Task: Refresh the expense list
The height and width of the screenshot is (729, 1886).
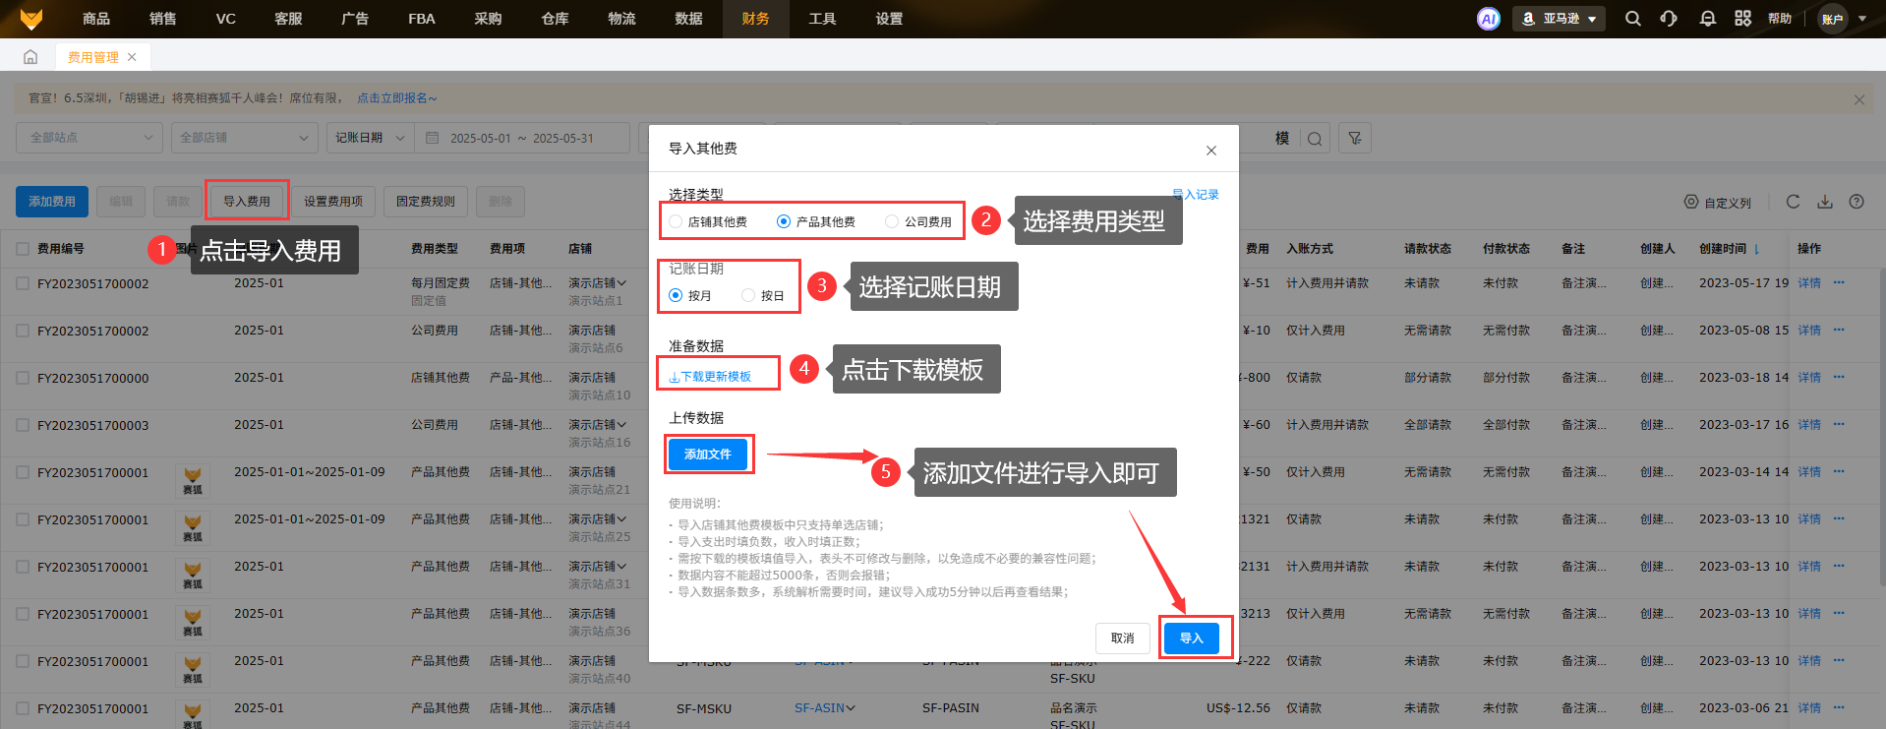Action: pyautogui.click(x=1793, y=202)
